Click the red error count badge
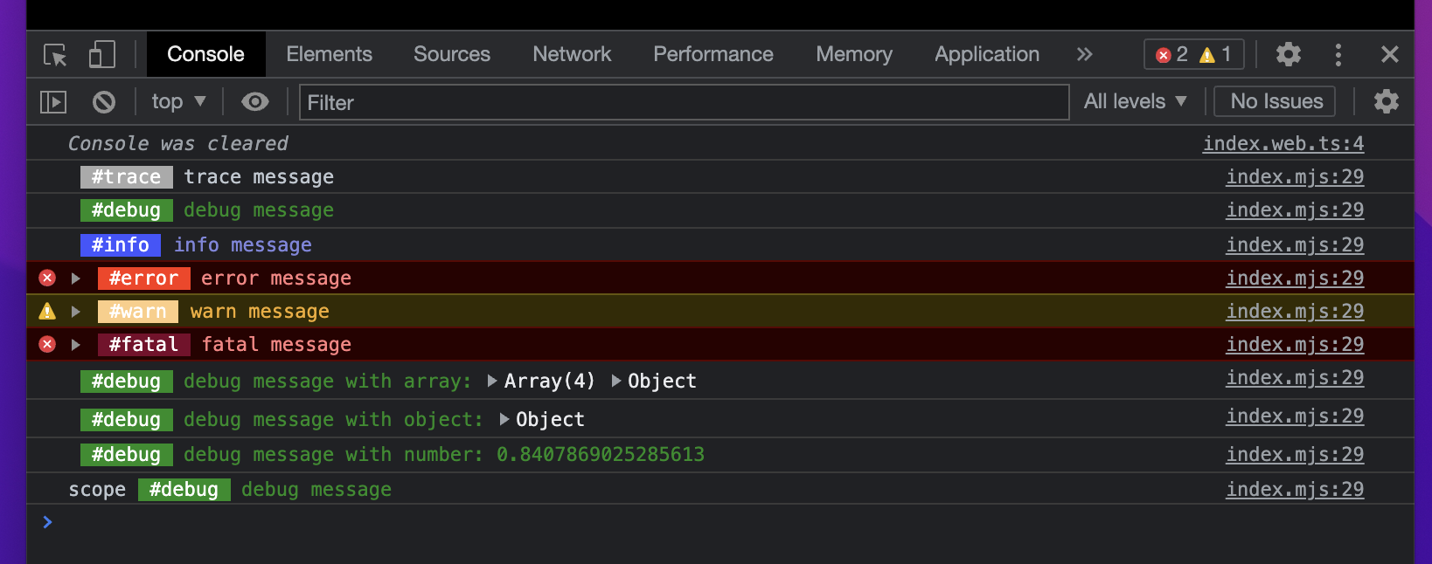The height and width of the screenshot is (564, 1432). click(1171, 55)
